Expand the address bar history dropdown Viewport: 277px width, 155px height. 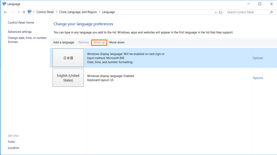click(x=216, y=12)
